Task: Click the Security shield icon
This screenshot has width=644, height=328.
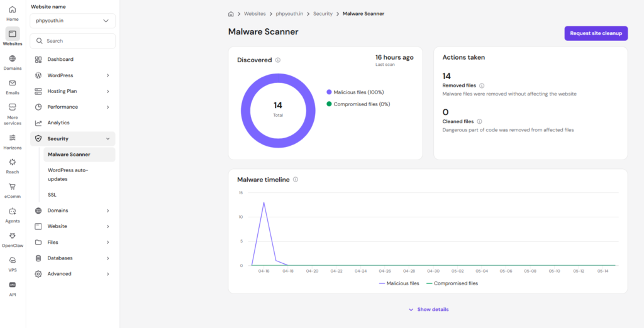Action: pyautogui.click(x=38, y=139)
